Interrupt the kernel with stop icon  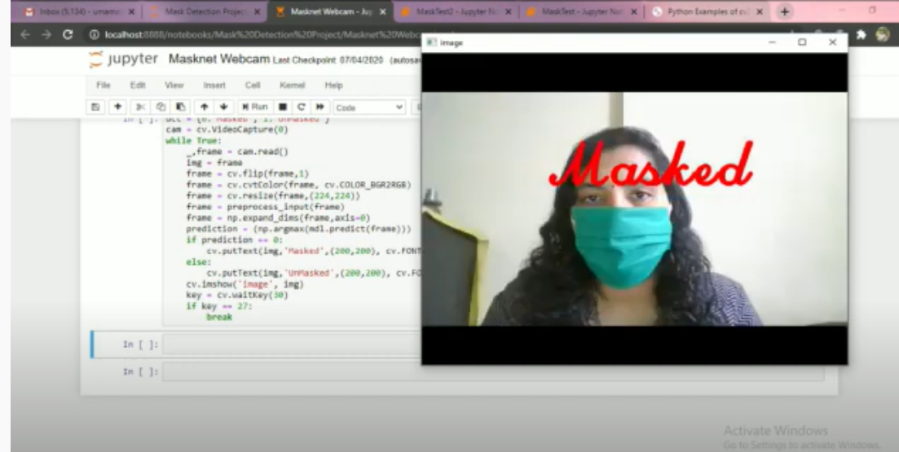click(283, 108)
